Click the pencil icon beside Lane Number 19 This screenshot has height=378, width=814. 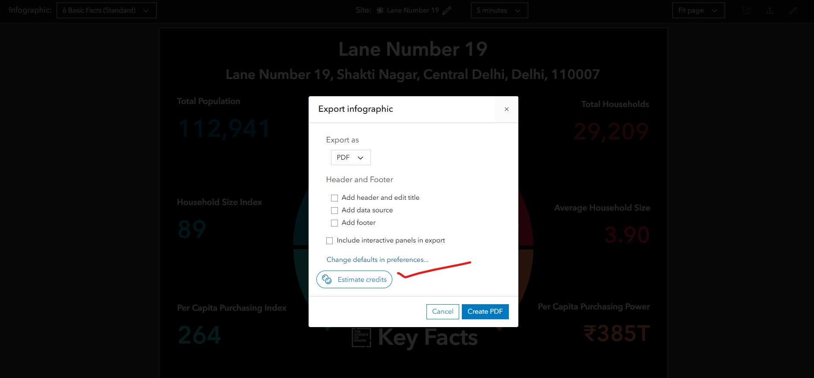tap(447, 10)
